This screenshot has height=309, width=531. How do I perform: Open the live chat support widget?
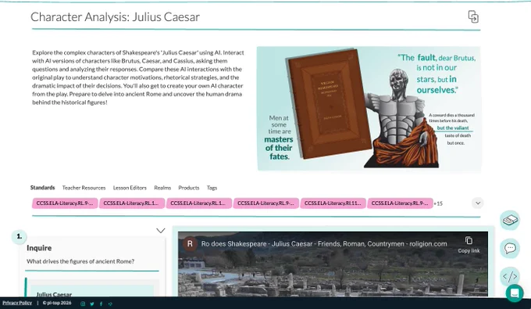[x=515, y=293]
